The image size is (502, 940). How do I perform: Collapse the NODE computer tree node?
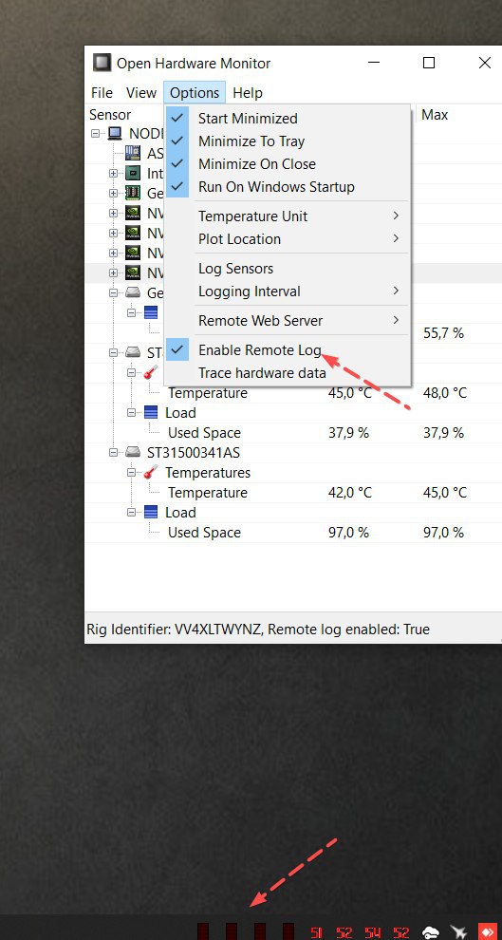click(95, 133)
